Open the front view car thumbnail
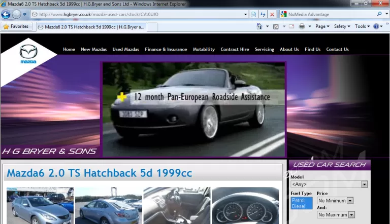The height and width of the screenshot is (224, 390). click(x=40, y=206)
